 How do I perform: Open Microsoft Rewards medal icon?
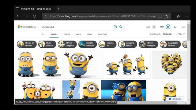tap(168, 27)
